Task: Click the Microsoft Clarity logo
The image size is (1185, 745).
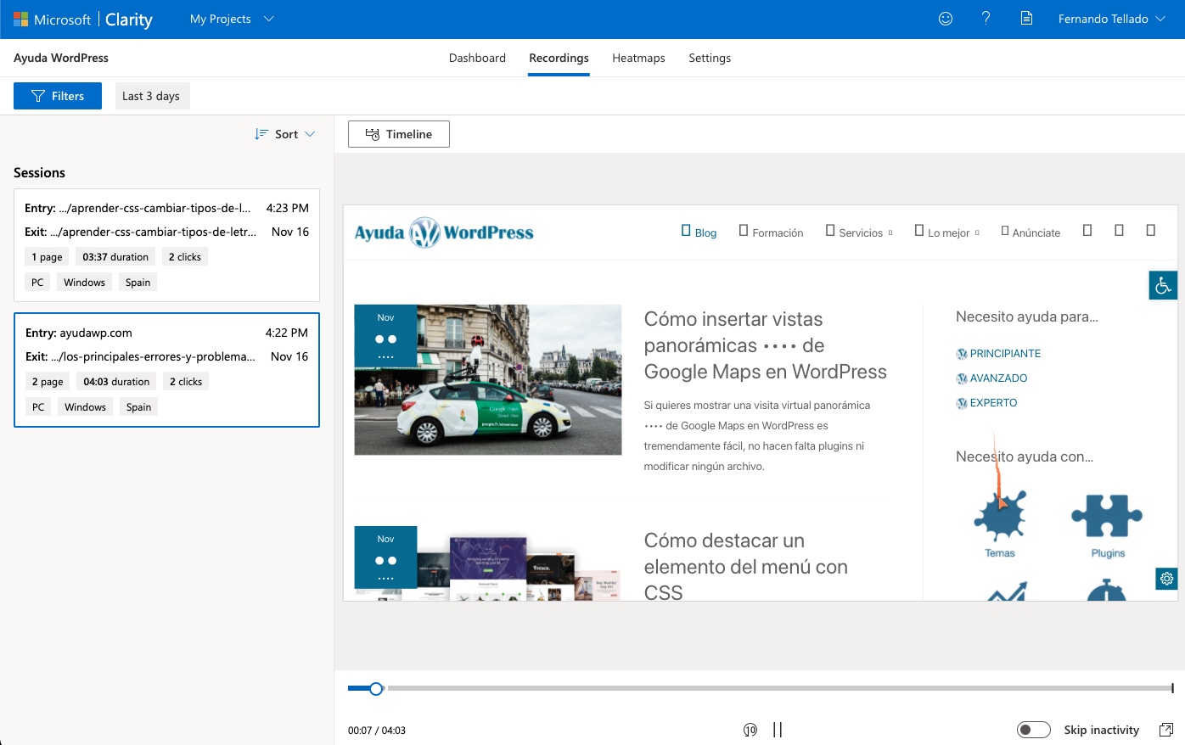Action: (x=83, y=20)
